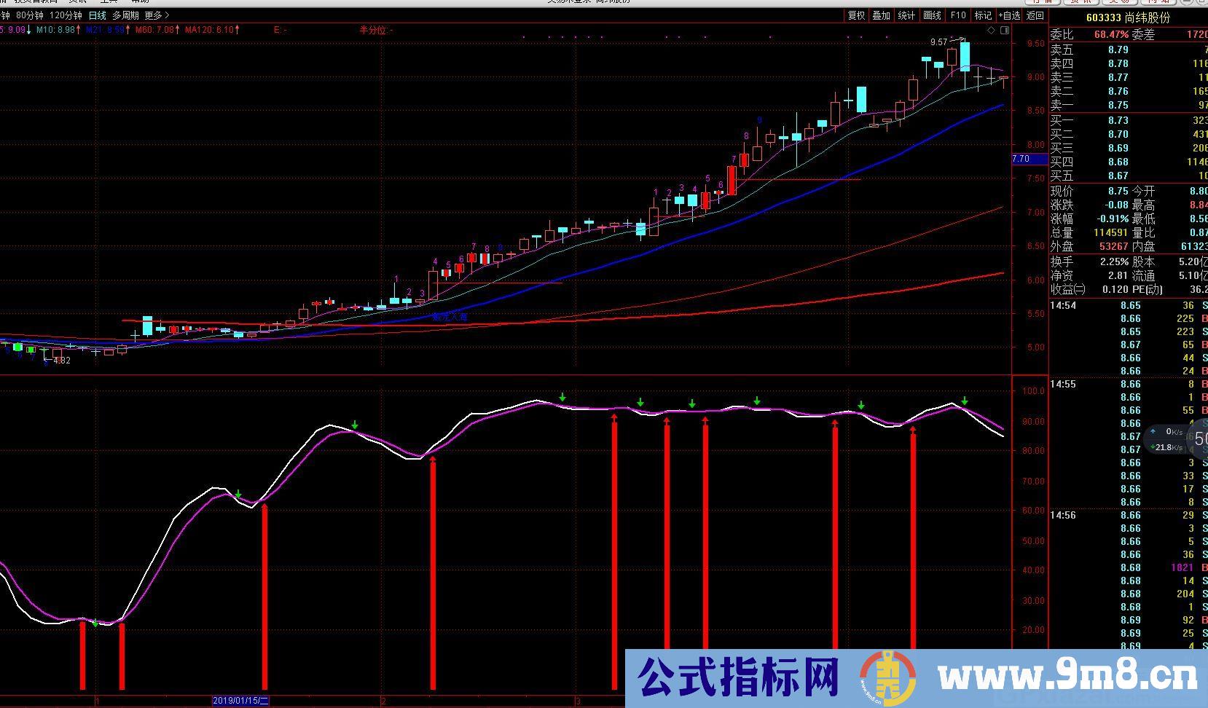Click the diamond icon above the chart
Viewport: 1208px width, 708px height.
click(x=991, y=30)
